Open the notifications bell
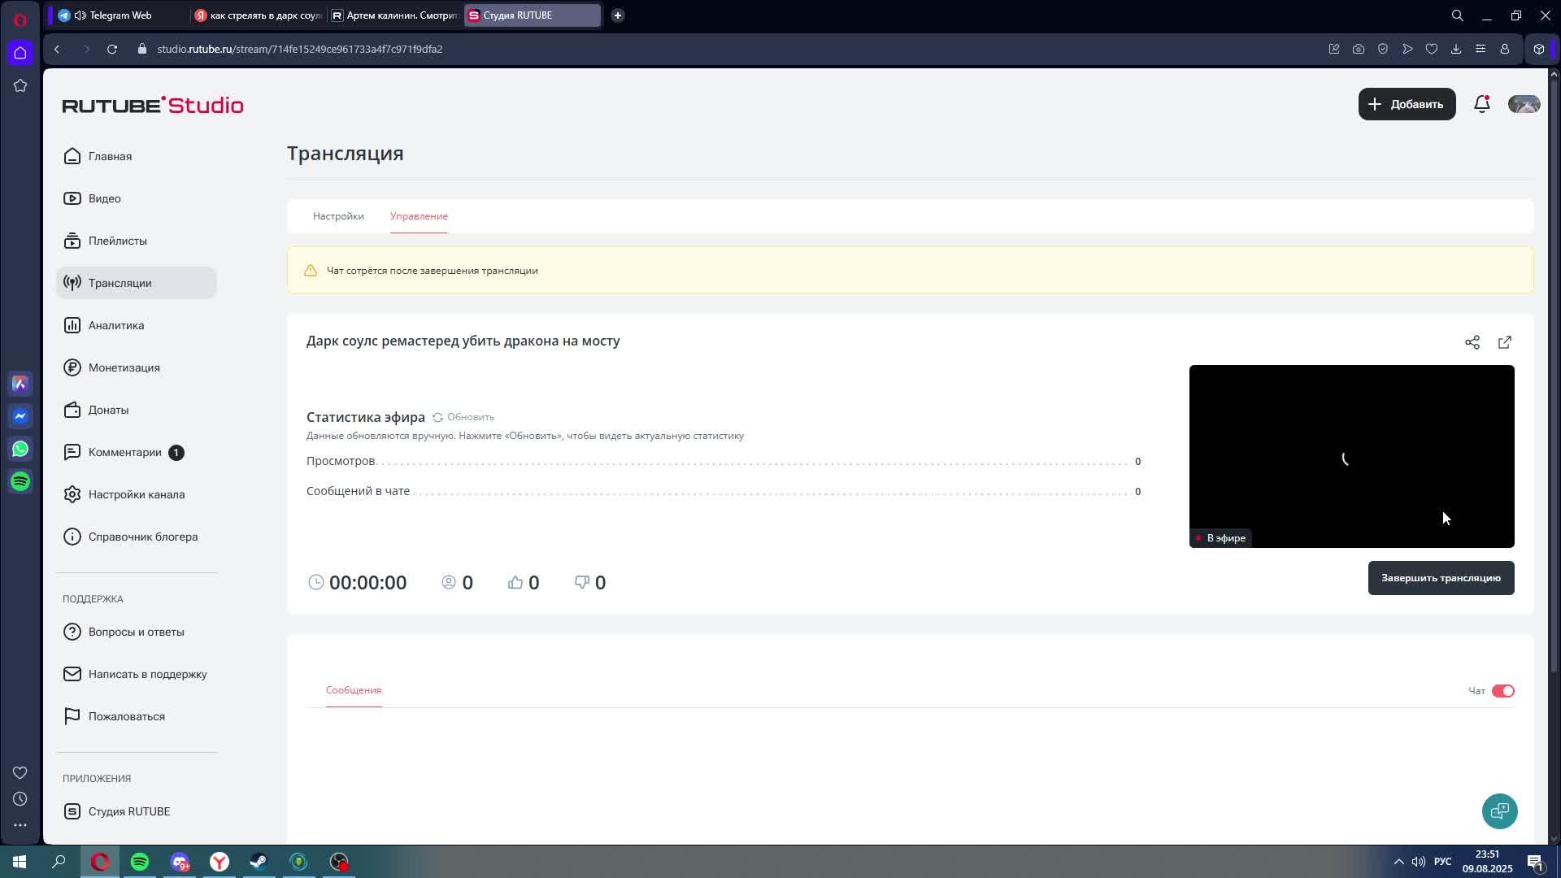This screenshot has width=1561, height=878. point(1481,104)
